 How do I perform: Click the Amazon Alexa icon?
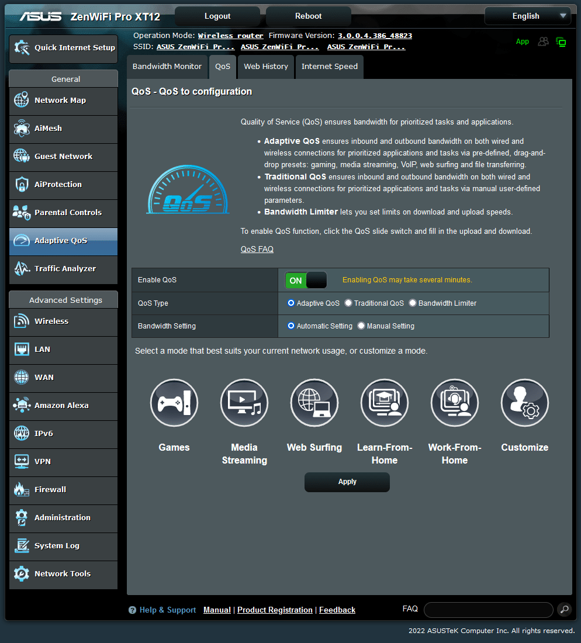click(21, 405)
